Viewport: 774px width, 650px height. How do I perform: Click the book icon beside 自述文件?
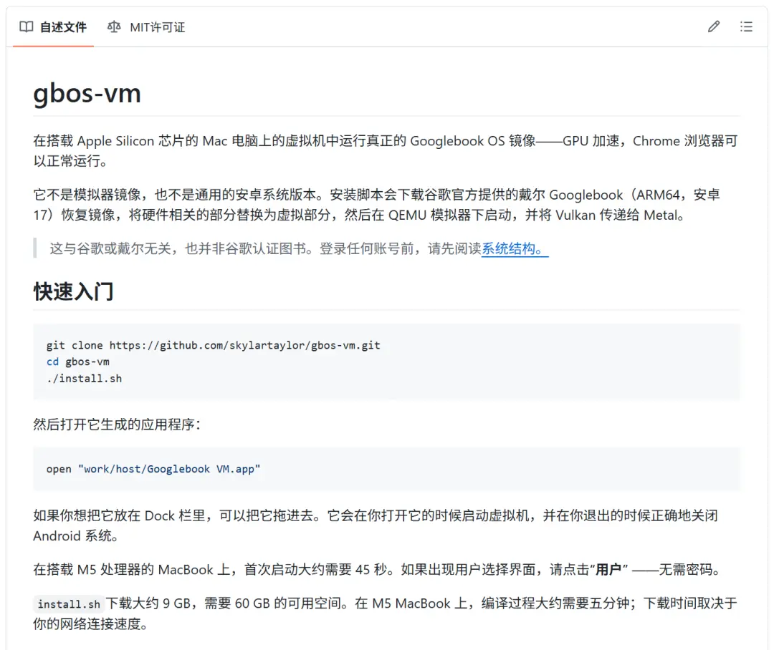tap(27, 27)
